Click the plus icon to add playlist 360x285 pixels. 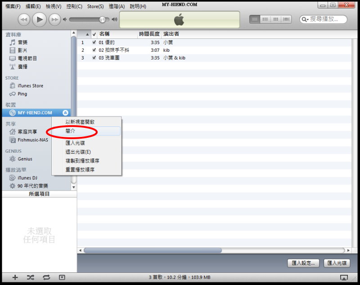(x=15, y=277)
